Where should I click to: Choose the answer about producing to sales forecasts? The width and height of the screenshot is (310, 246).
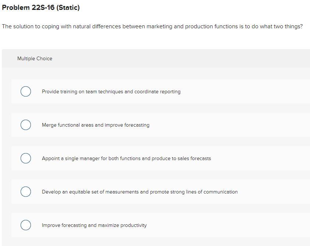pyautogui.click(x=126, y=159)
